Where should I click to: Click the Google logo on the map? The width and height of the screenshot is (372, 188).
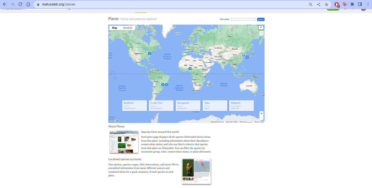coord(114,121)
